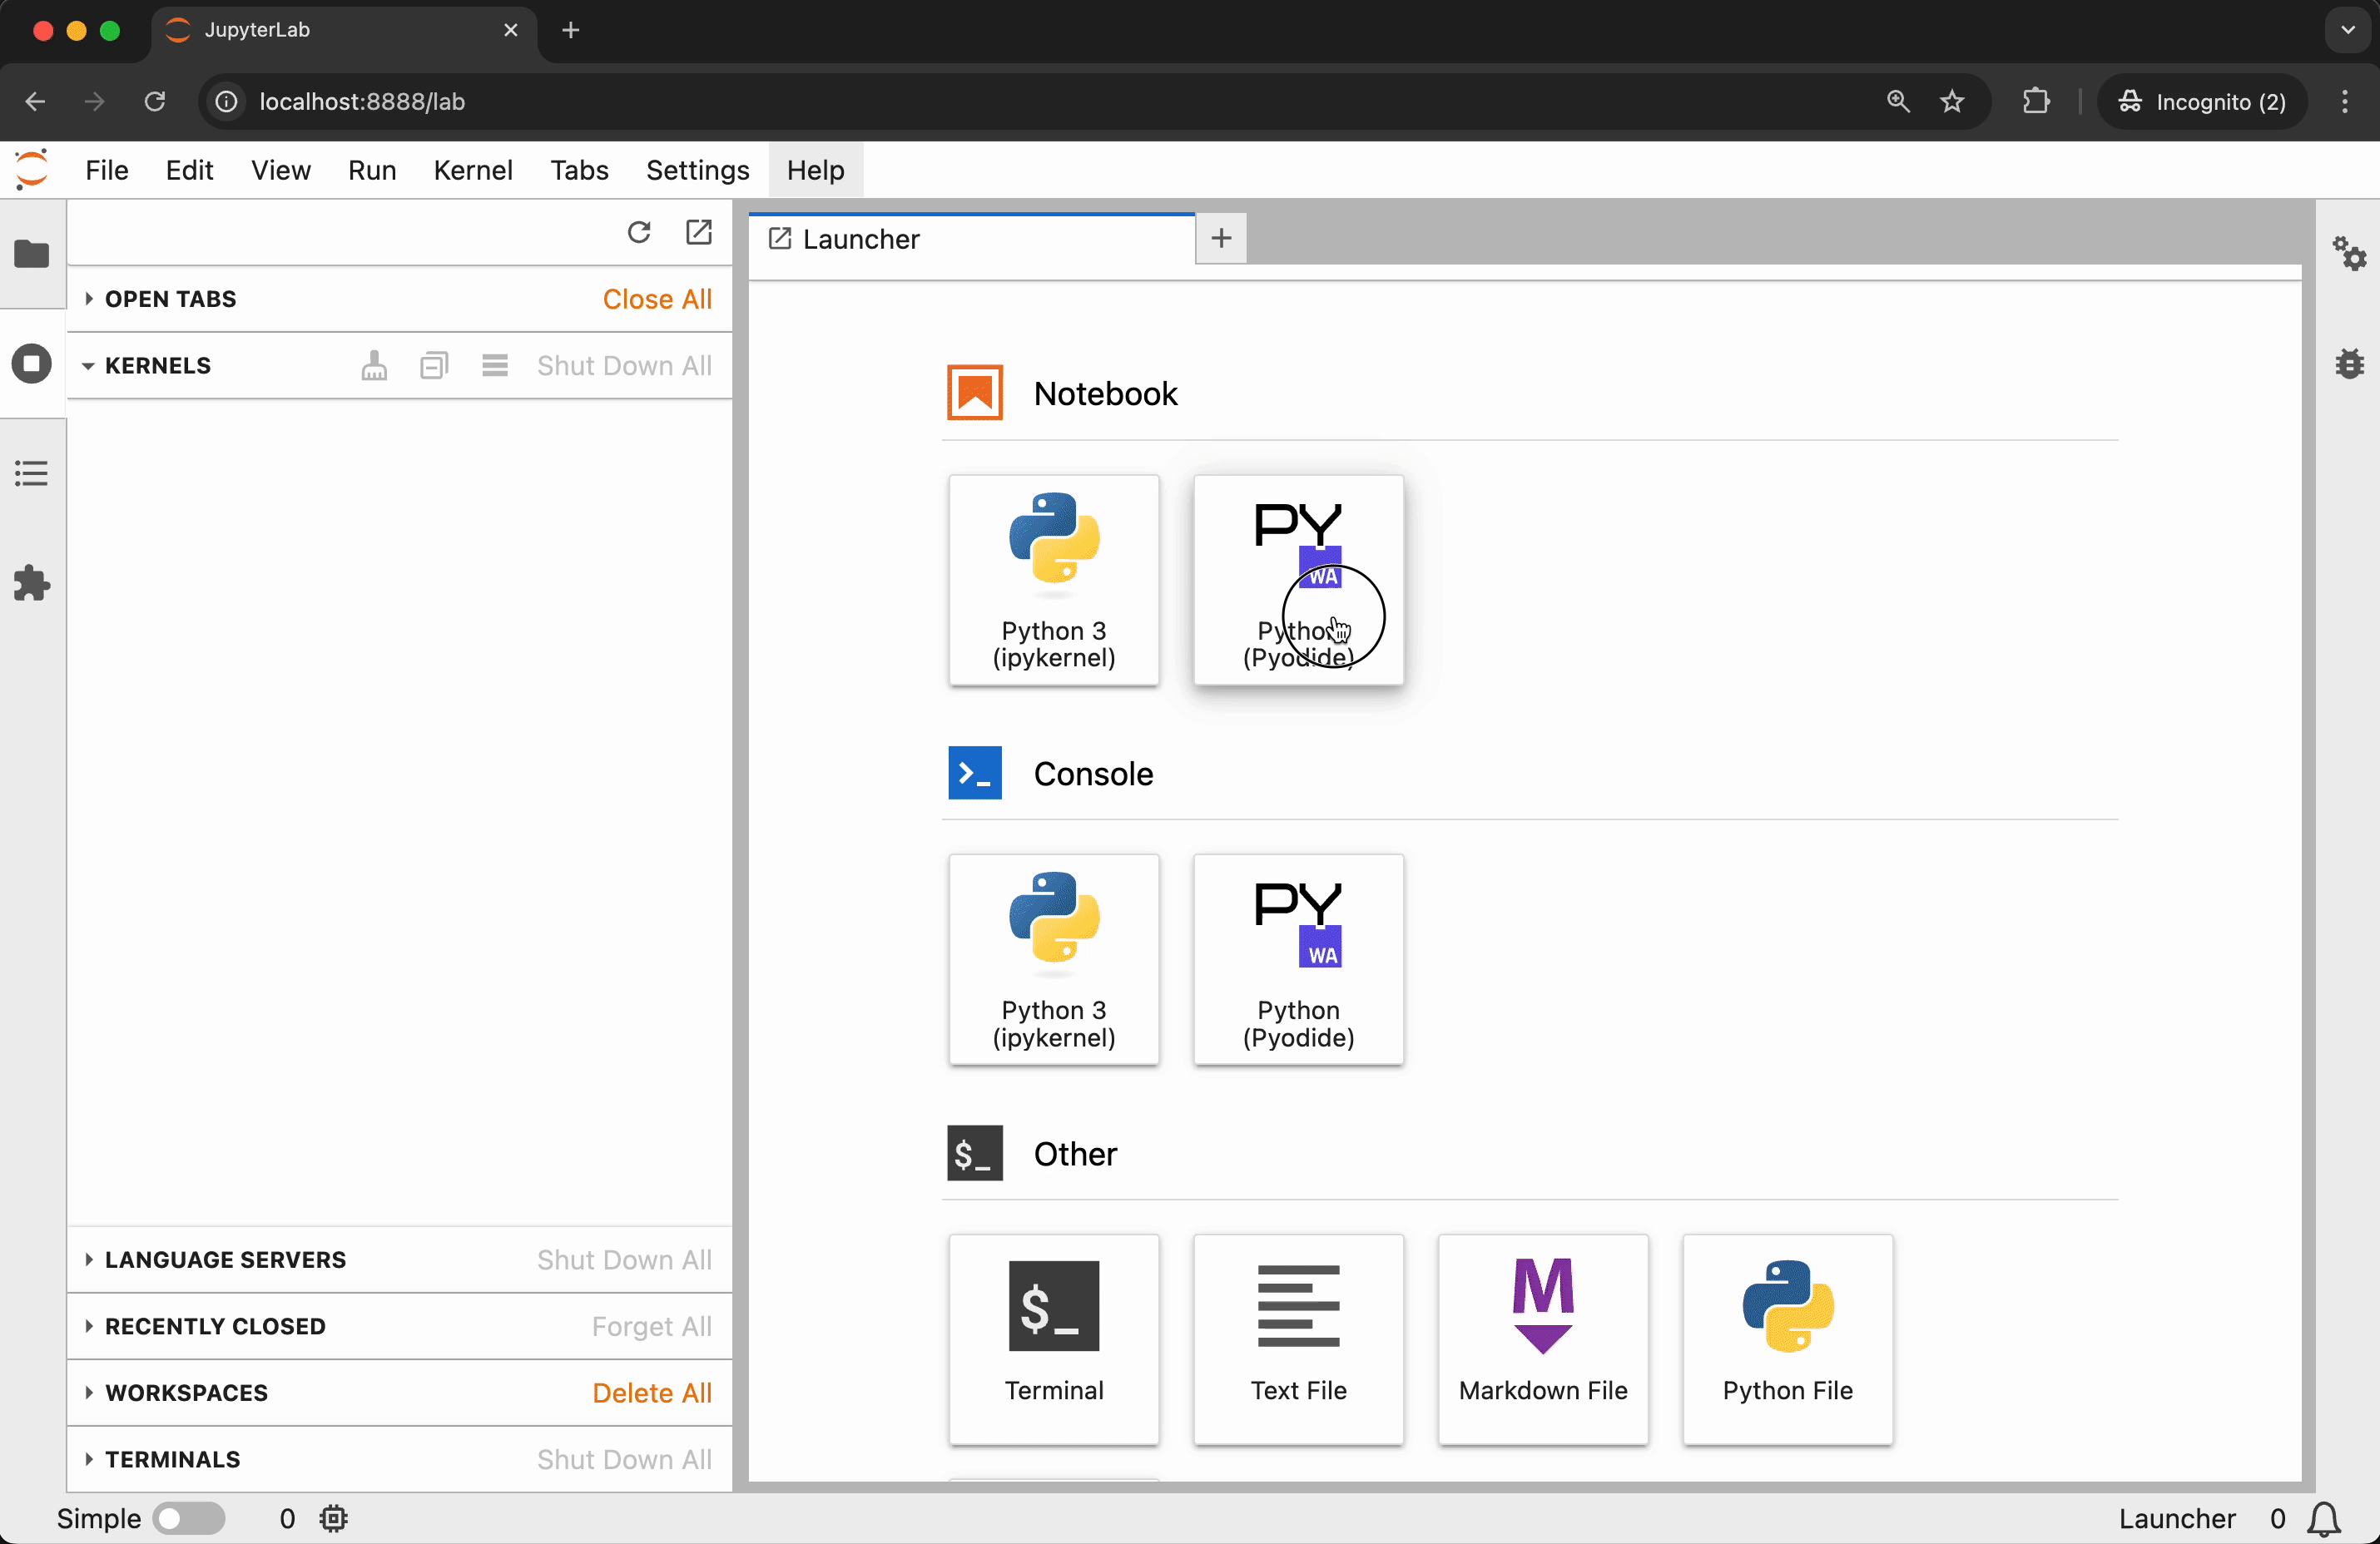
Task: Click the refresh icon in Running panel
Action: [x=639, y=233]
